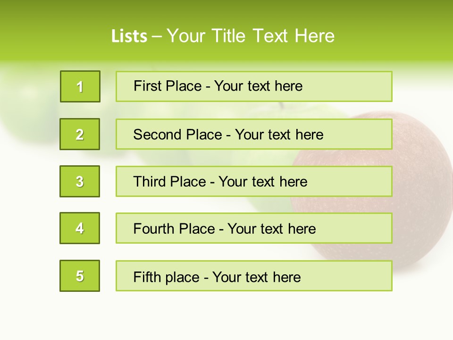Click the Fifth place text box
453x340 pixels.
click(254, 276)
